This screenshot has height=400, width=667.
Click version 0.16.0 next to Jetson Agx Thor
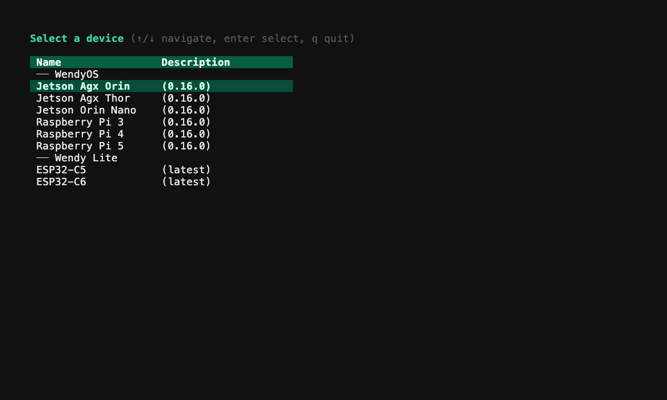coord(186,98)
